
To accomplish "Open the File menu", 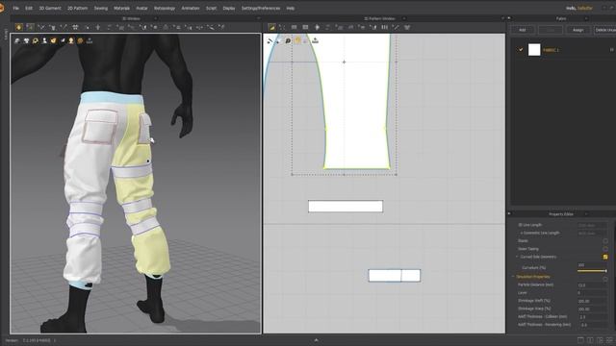I will pos(15,9).
